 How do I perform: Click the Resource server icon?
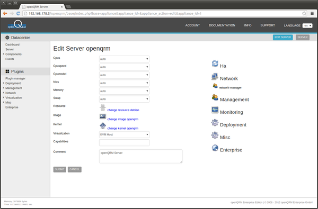pos(103,107)
